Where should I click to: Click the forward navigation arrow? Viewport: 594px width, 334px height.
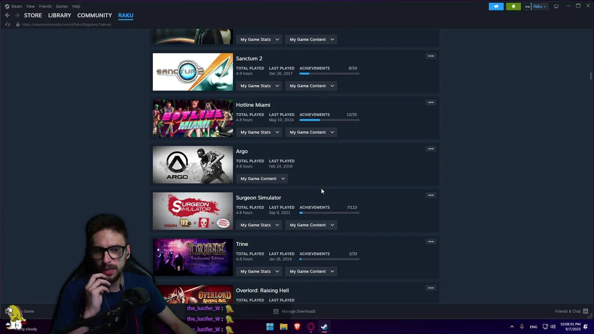[17, 15]
